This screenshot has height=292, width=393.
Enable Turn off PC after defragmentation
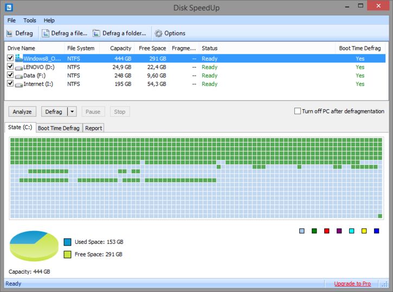tap(297, 111)
